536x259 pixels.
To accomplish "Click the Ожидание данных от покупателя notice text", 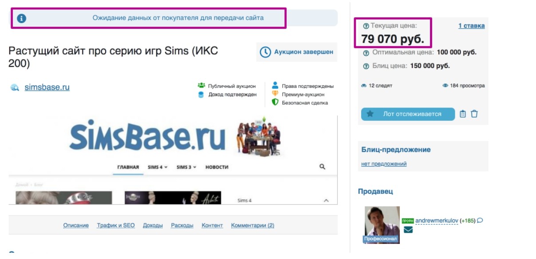I will coord(178,18).
